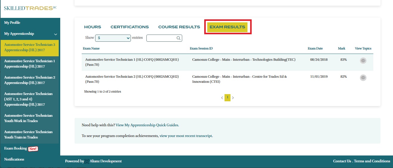Viewport: 393px width, 168px height.
Task: Open My Profile in sidebar
Action: (x=12, y=23)
